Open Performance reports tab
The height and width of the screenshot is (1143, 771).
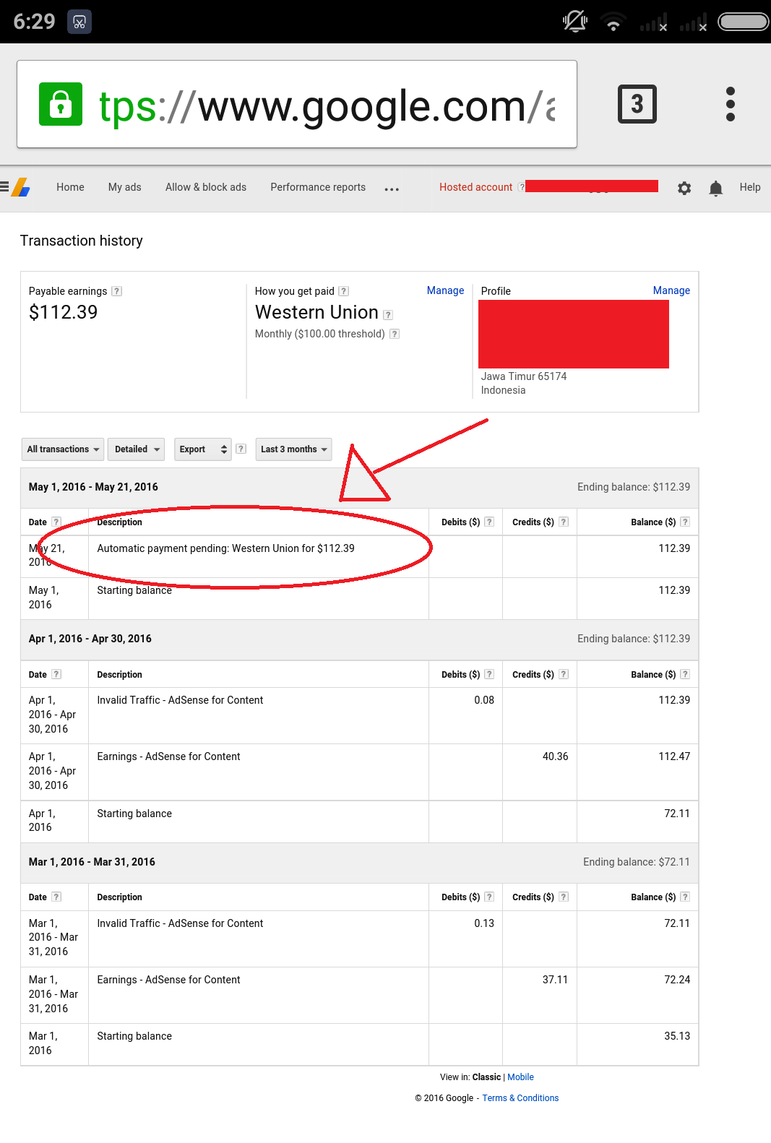pos(318,187)
